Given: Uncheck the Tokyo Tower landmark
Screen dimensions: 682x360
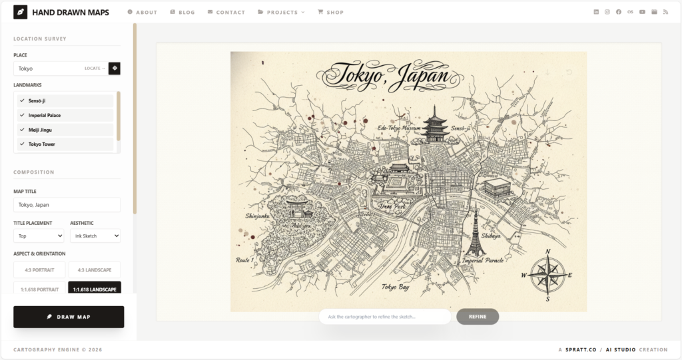Looking at the screenshot, I should (65, 144).
